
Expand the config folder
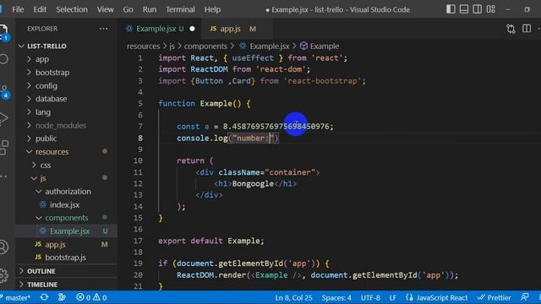(46, 86)
